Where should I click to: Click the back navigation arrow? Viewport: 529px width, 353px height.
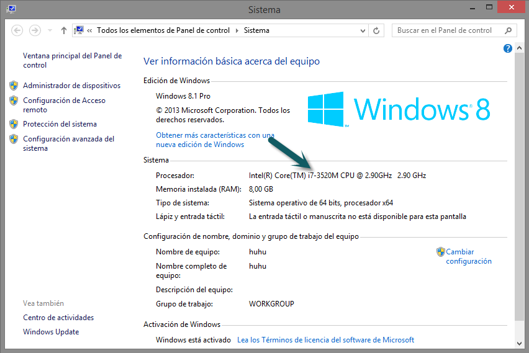pyautogui.click(x=17, y=30)
